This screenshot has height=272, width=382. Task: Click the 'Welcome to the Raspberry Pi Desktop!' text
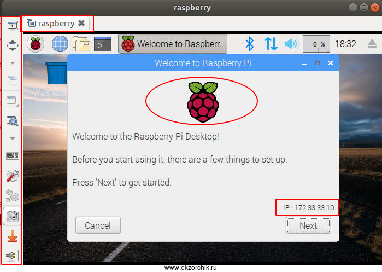[x=146, y=136]
